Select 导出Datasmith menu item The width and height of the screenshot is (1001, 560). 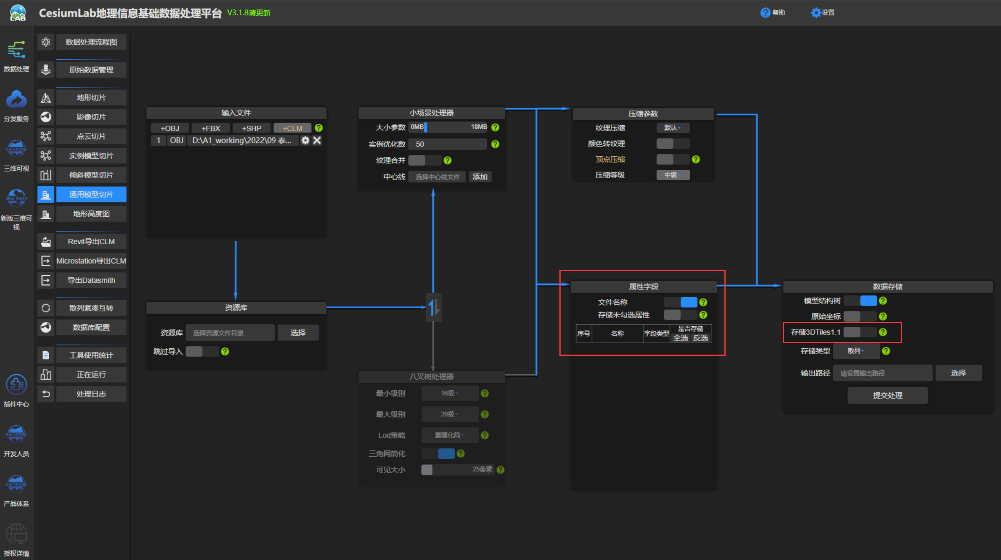tap(91, 280)
